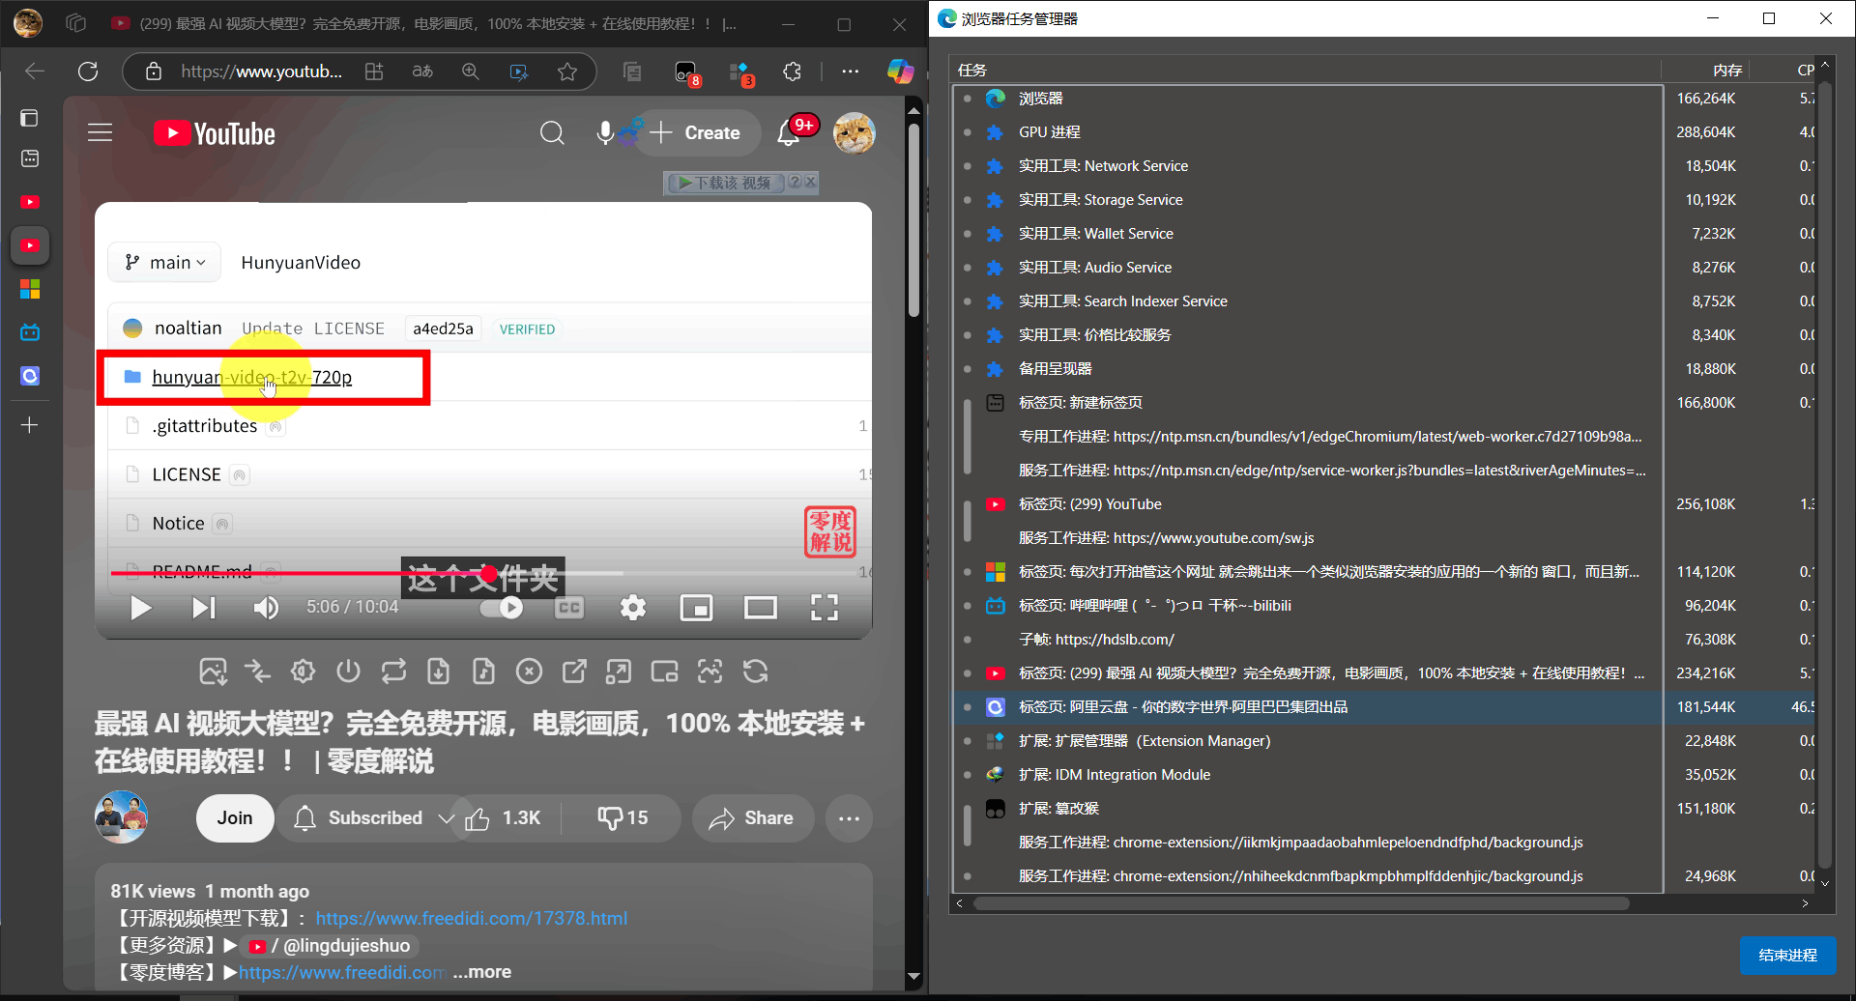Click the task manager horizontal scrollbar
1856x1001 pixels.
[x=1301, y=903]
